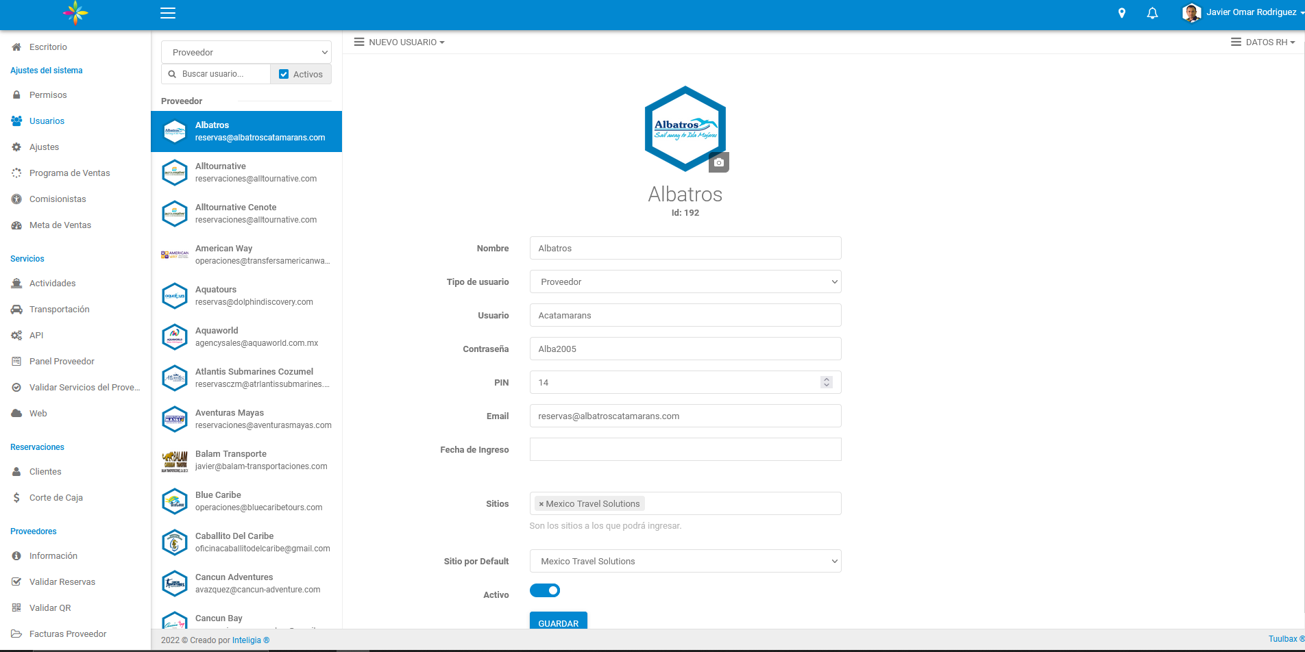The height and width of the screenshot is (652, 1305).
Task: Click the Web cloud icon
Action: coord(16,414)
